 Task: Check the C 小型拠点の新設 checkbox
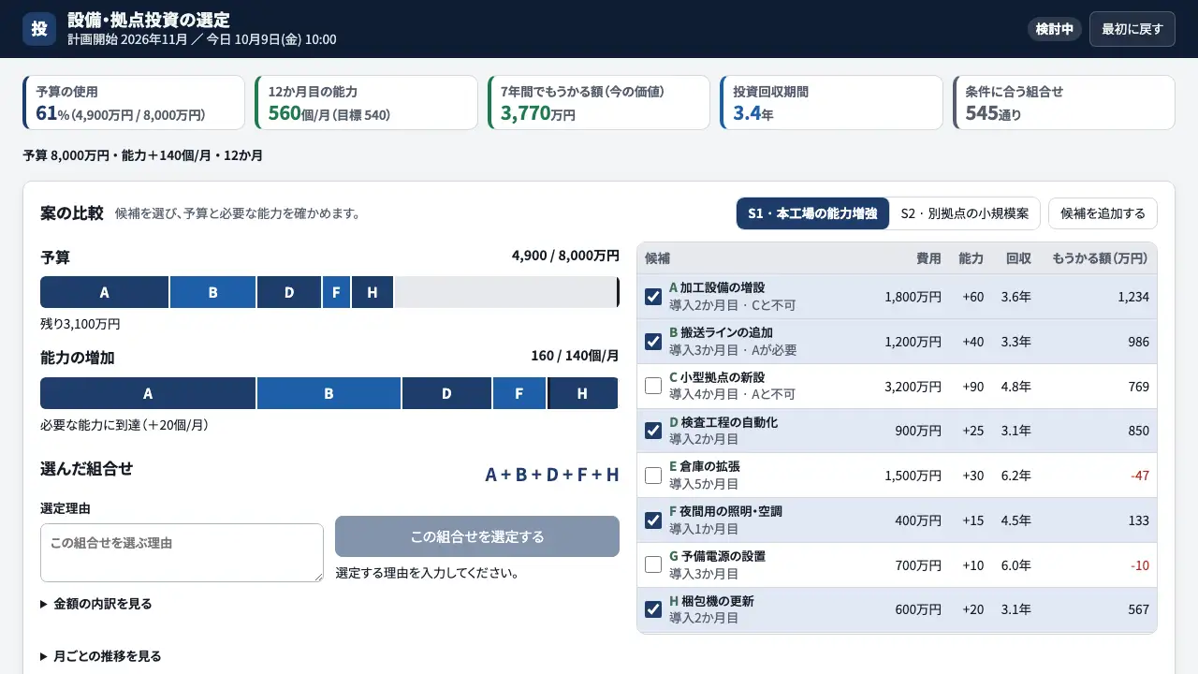[x=653, y=386]
